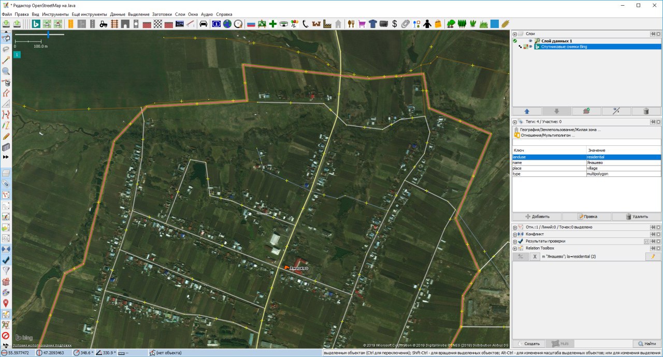Expand more left toolbar tools via double arrow
Screen dimensions: 663x357
[x=6, y=157]
